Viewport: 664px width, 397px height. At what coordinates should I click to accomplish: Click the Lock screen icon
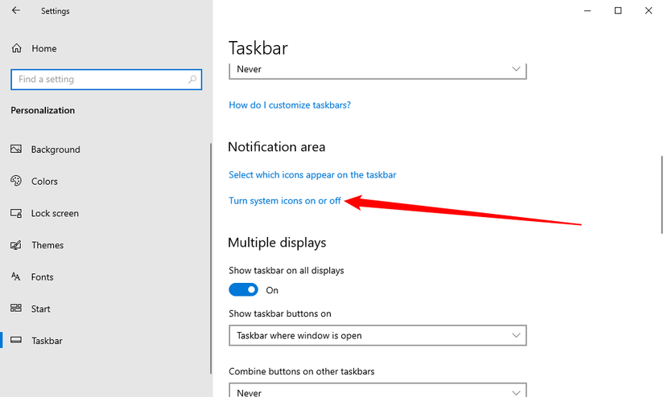coord(15,213)
